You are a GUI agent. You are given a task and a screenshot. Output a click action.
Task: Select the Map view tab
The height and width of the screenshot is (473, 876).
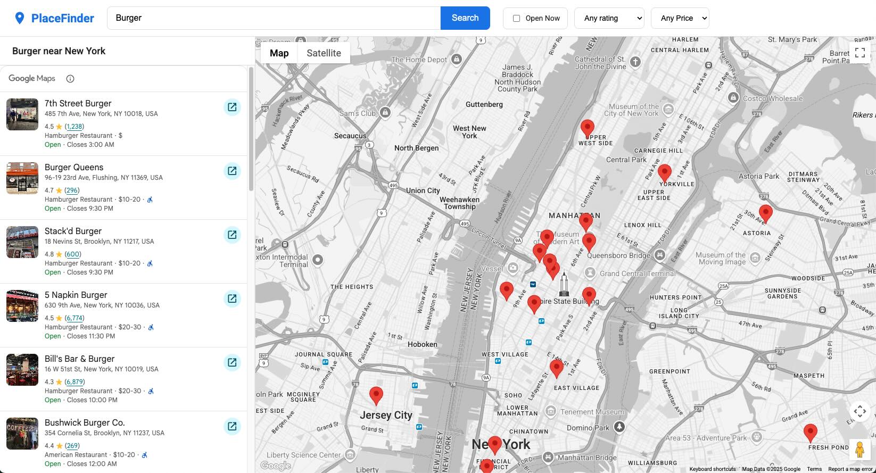click(x=279, y=53)
